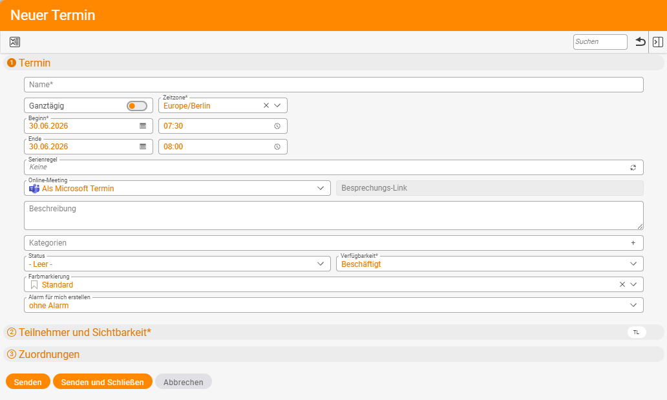This screenshot has height=400, width=667.
Task: Click the Ende date field 30.06.2026
Action: 89,147
